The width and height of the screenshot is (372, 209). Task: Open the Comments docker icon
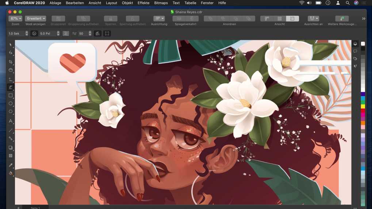point(355,51)
